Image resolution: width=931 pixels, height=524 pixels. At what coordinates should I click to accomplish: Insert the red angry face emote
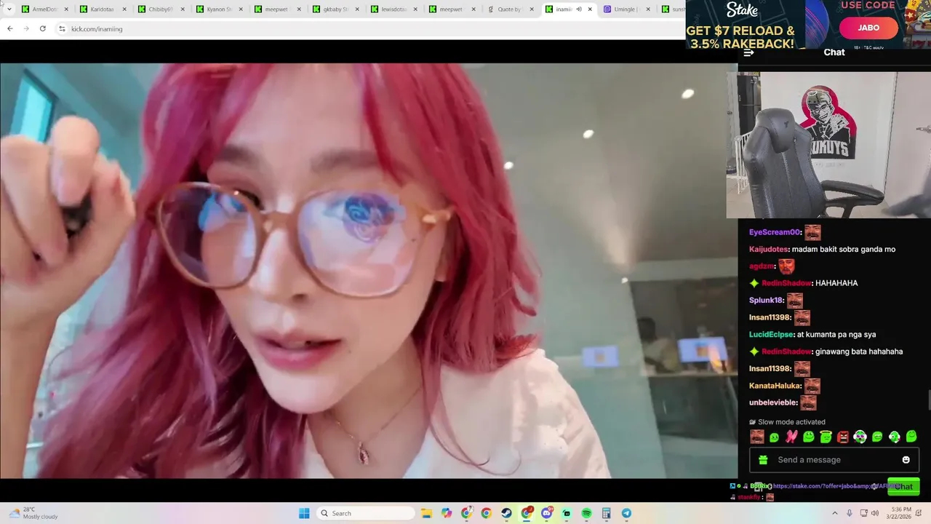pyautogui.click(x=843, y=437)
